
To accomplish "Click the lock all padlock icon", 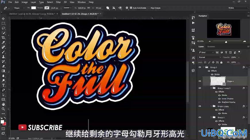I will tap(221, 62).
